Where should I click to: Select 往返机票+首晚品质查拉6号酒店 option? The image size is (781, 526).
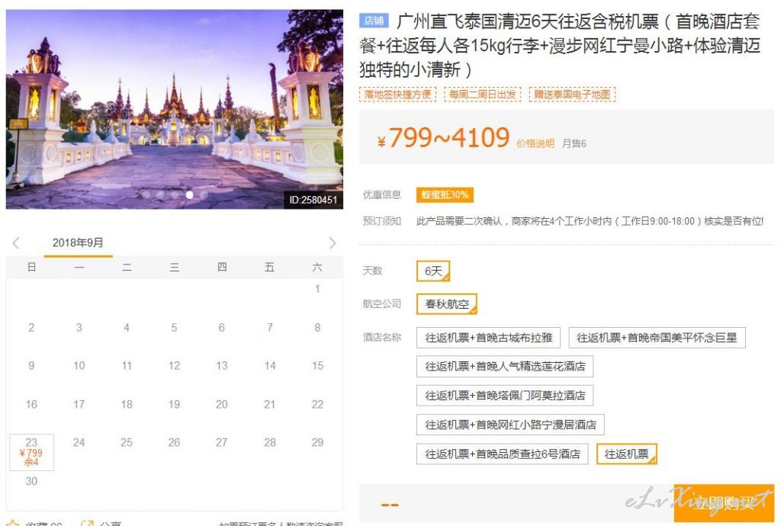(x=503, y=454)
